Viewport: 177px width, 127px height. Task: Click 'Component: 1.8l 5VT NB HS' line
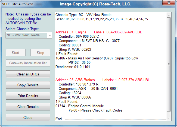click(89, 41)
